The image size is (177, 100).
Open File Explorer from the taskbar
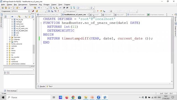tap(86, 97)
